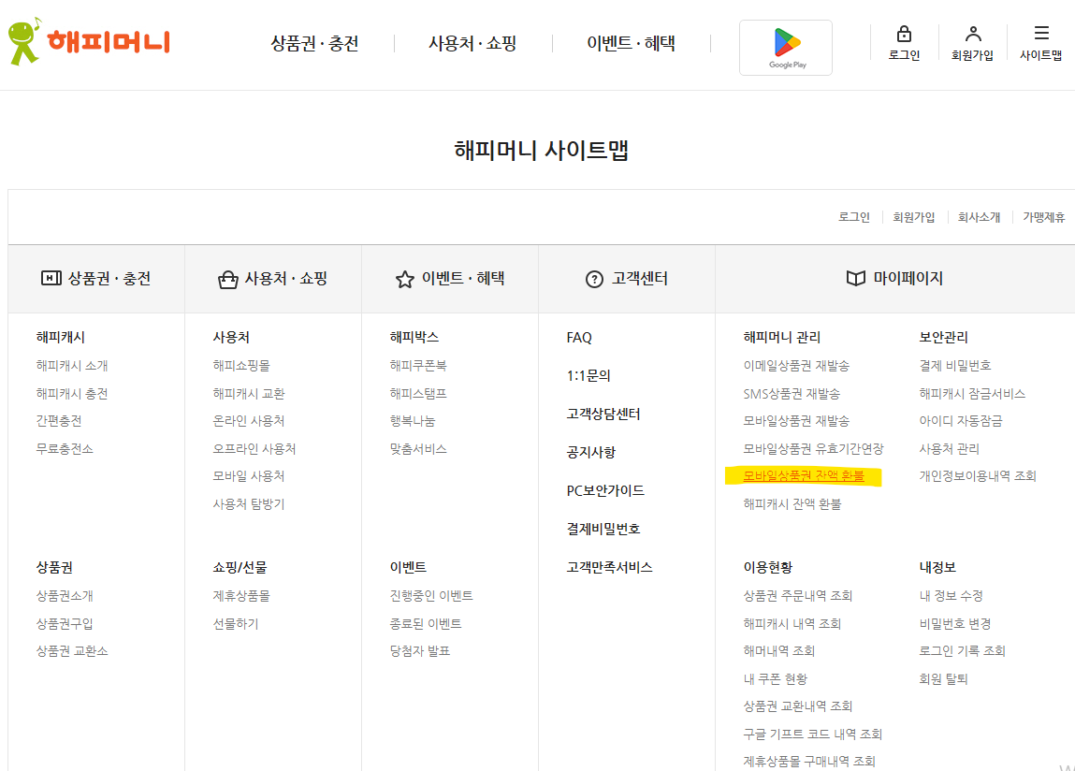View 종료된 이벤트
This screenshot has width=1075, height=771.
[426, 623]
